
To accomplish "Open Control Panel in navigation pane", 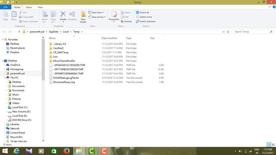I will point(17,133).
